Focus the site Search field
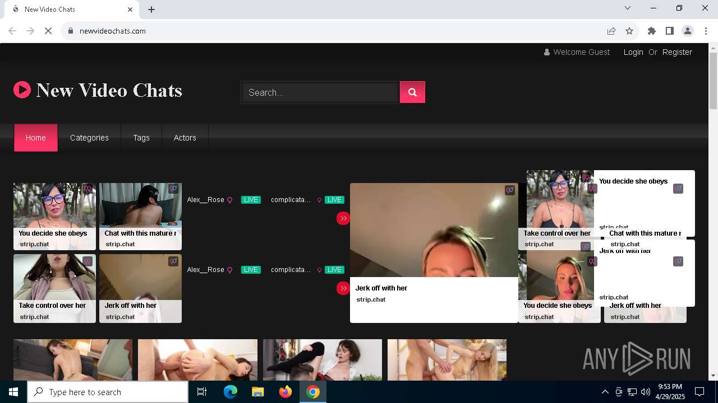718x403 pixels. tap(320, 92)
